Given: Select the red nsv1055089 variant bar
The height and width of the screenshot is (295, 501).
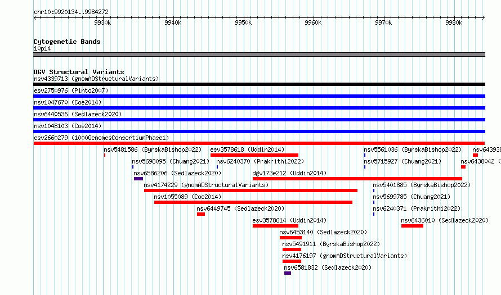Looking at the screenshot, I should (x=253, y=202).
